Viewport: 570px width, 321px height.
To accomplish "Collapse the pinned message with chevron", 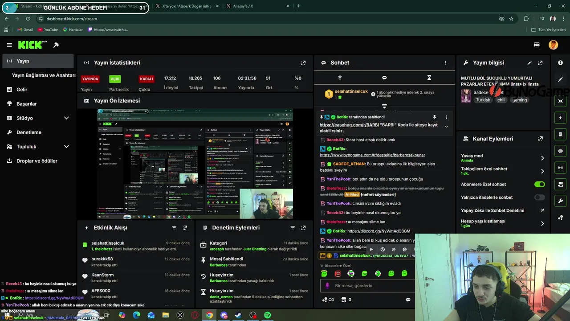I will click(446, 127).
